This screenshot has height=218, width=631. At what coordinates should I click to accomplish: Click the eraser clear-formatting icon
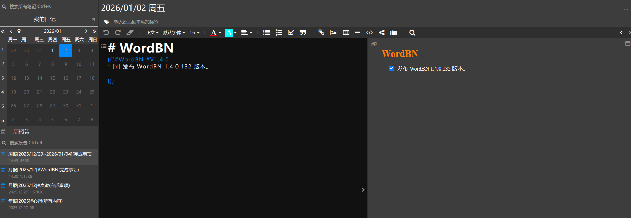(x=130, y=33)
